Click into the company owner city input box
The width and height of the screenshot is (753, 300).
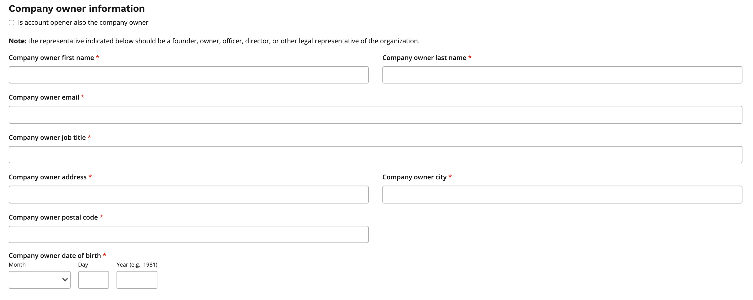tap(562, 195)
